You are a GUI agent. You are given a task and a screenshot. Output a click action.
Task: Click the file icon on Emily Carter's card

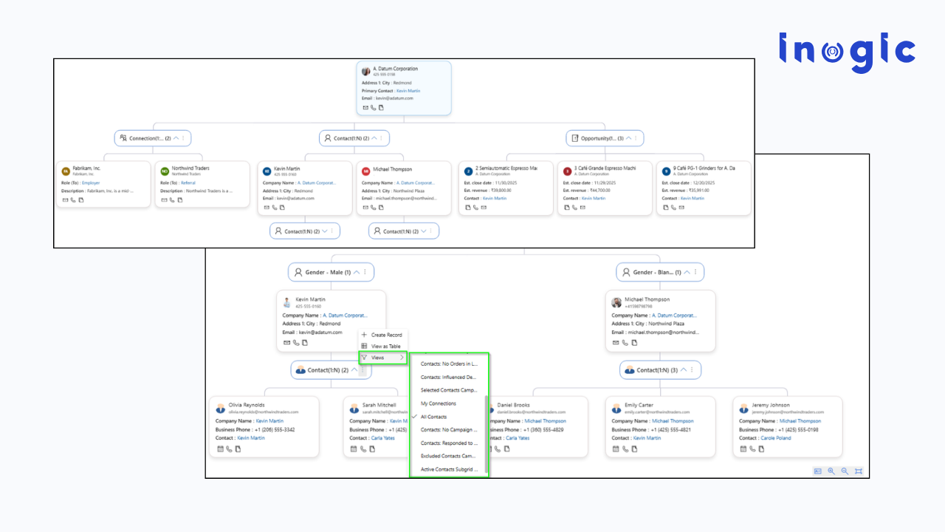[633, 449]
